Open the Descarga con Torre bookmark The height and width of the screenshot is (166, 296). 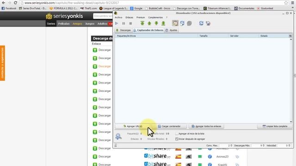point(186,8)
